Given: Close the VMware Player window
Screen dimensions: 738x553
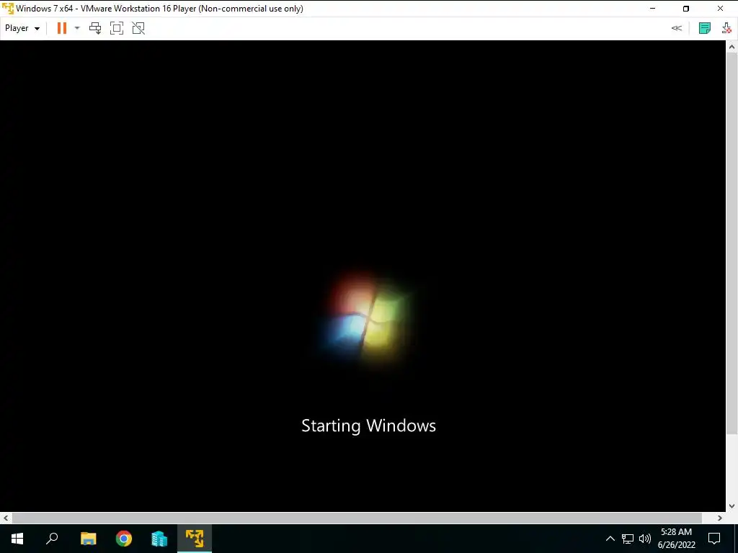Looking at the screenshot, I should [720, 9].
